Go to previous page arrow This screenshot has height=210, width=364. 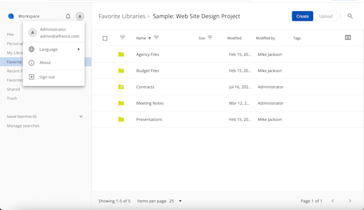tap(332, 201)
